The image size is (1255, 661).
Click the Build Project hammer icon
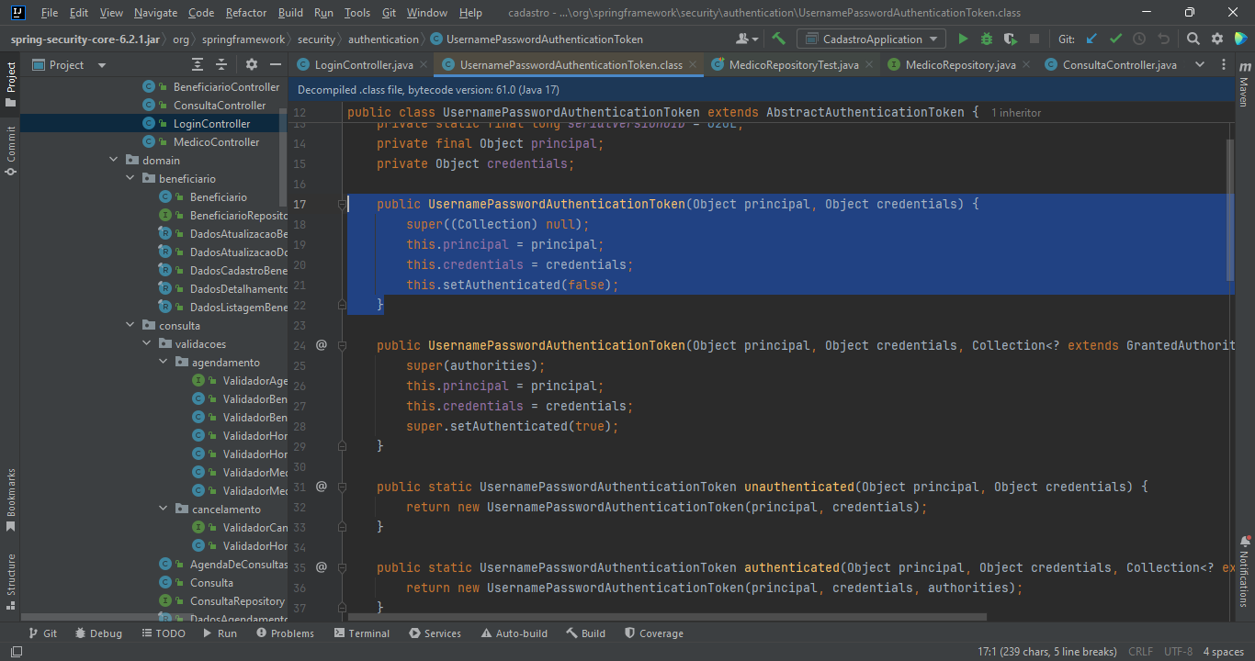(x=778, y=39)
